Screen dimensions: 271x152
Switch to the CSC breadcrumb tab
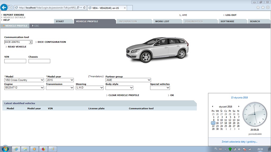point(36,26)
